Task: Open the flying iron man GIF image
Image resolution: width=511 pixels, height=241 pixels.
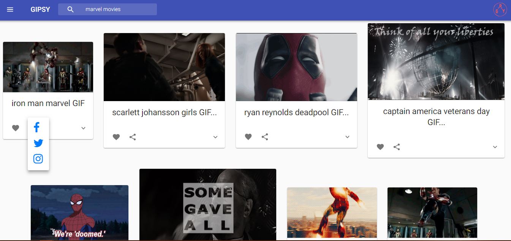Action: click(x=332, y=213)
